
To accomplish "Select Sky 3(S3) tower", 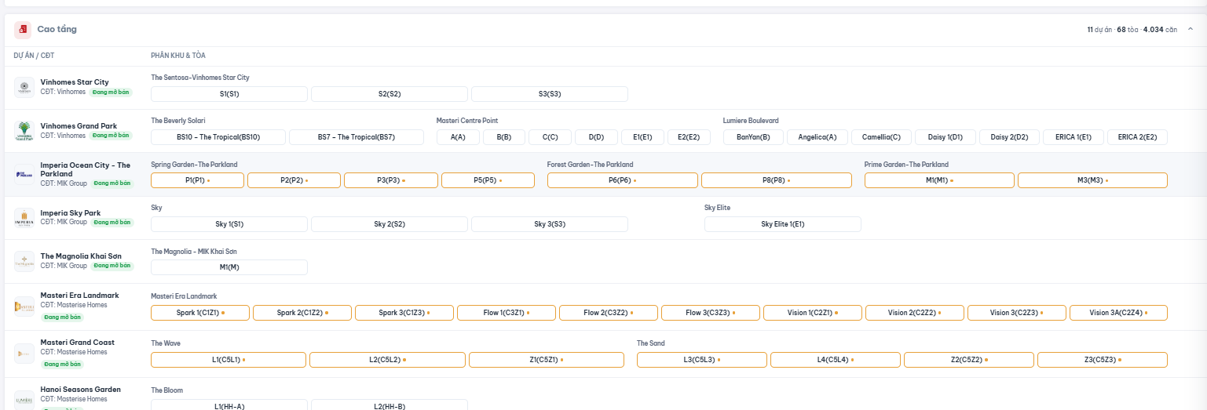I will [550, 224].
